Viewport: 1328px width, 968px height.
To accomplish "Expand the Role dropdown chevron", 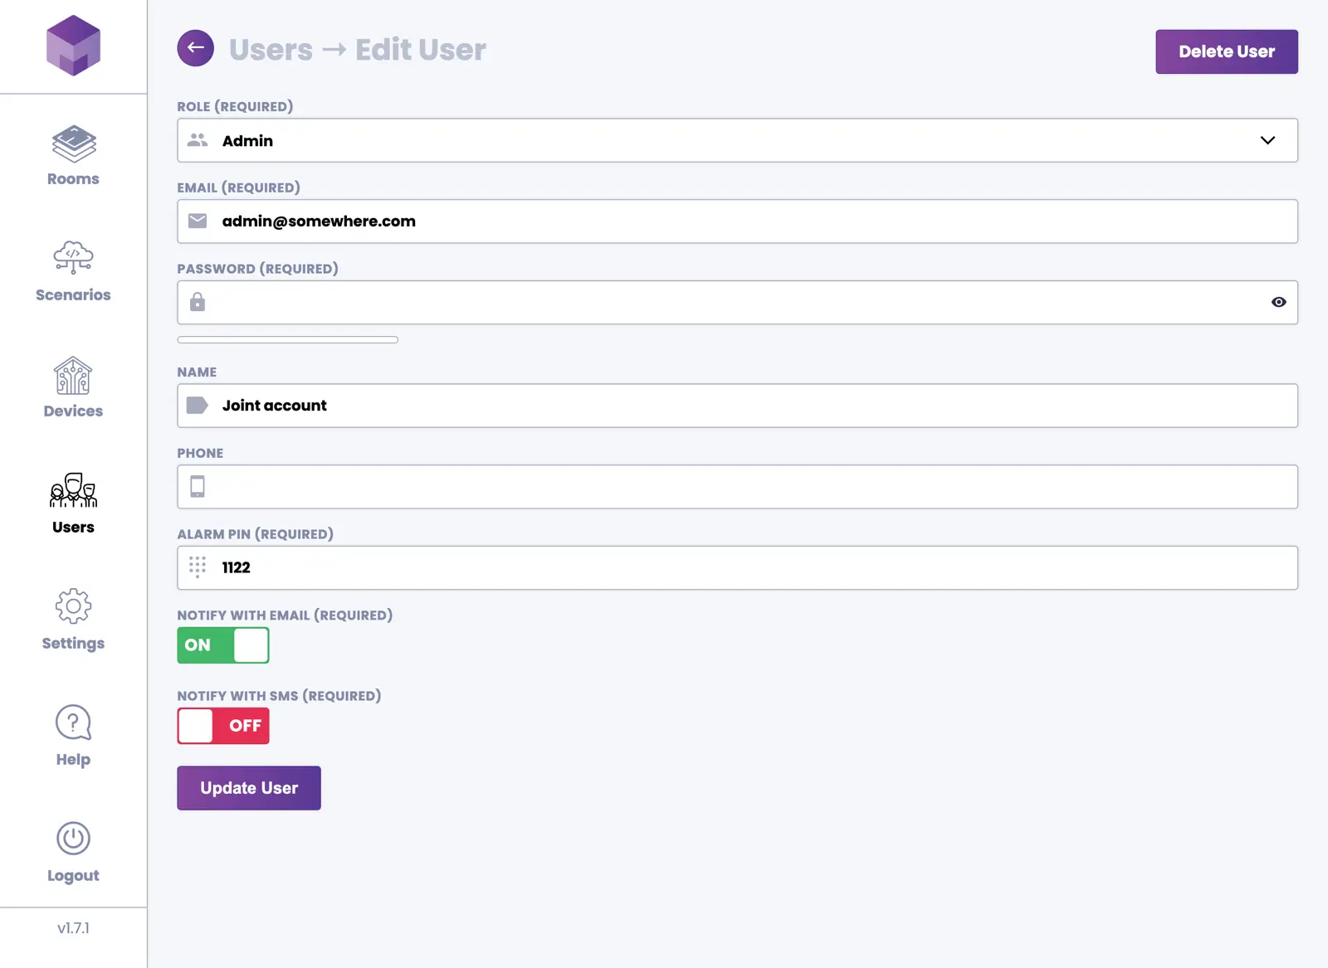I will [1267, 140].
